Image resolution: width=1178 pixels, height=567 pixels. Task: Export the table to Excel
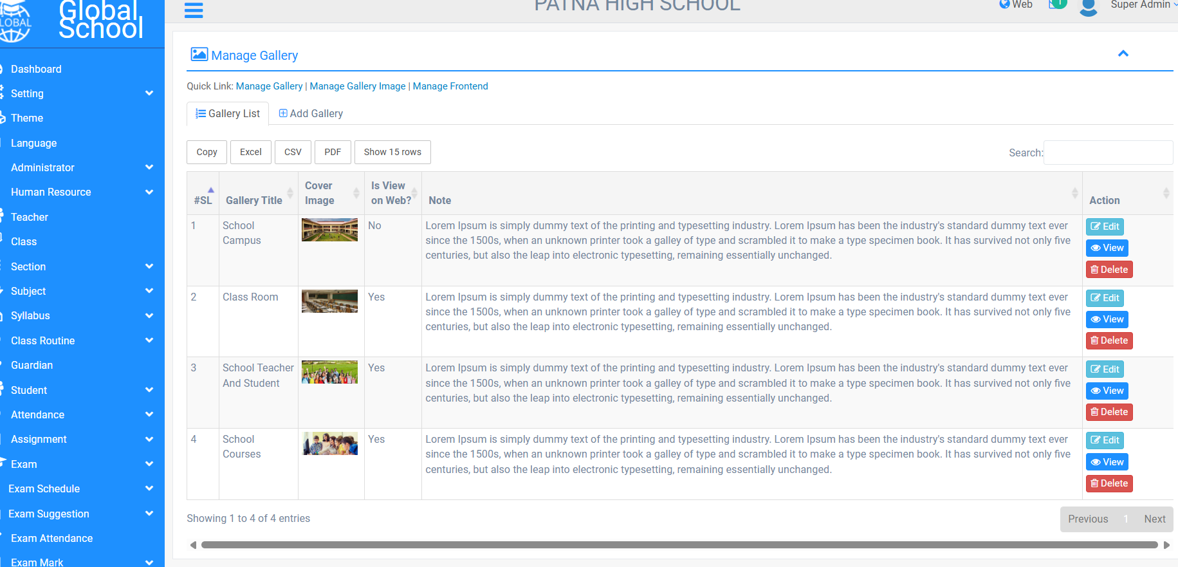tap(251, 152)
